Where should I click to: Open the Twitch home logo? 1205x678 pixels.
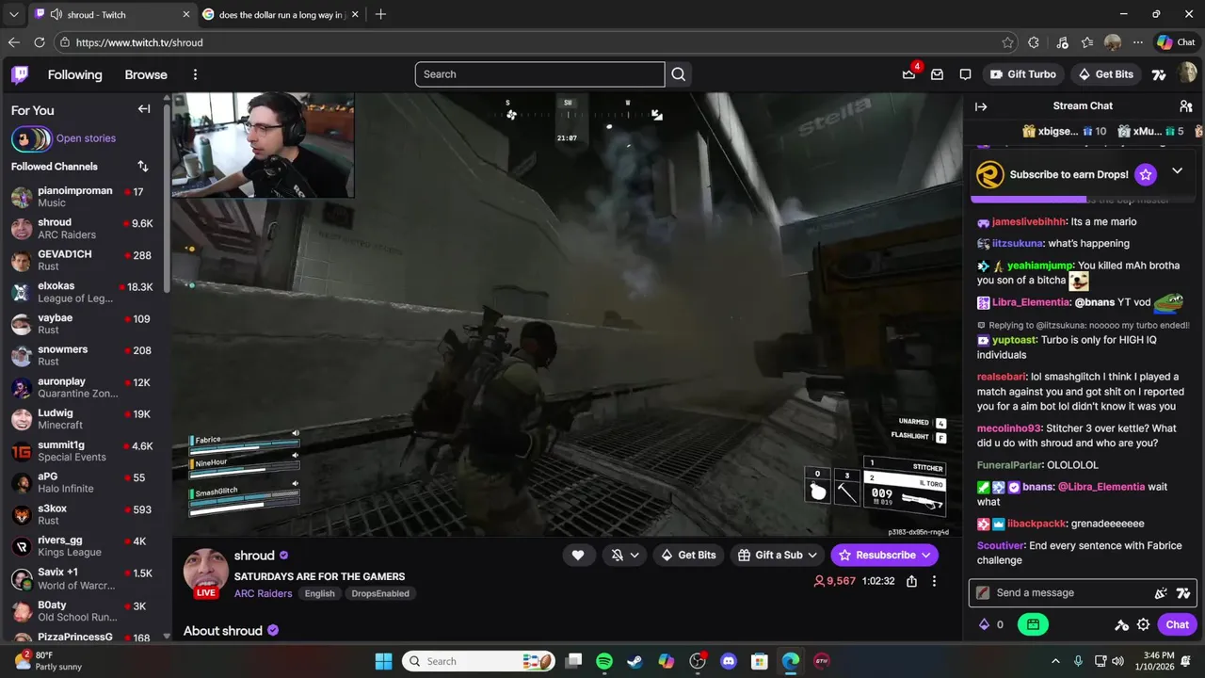(x=20, y=74)
